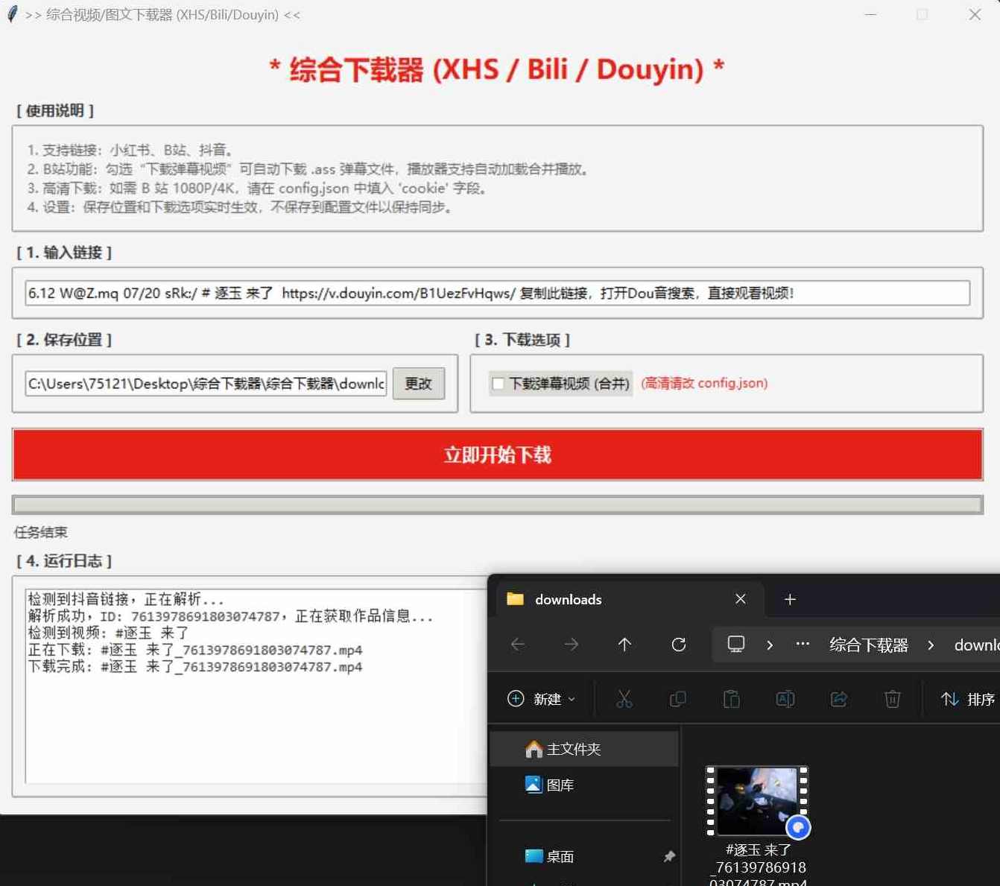Click the Rename icon in the Explorer toolbar
The image size is (1000, 886).
pos(785,699)
